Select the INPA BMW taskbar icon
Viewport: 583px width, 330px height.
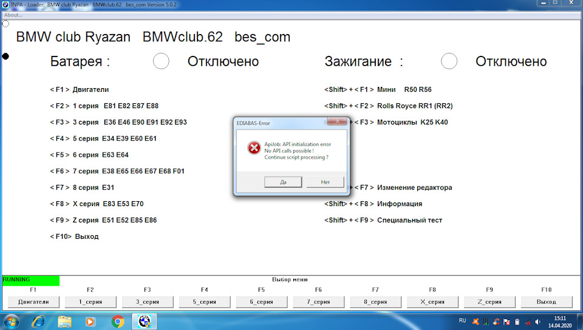coord(145,321)
